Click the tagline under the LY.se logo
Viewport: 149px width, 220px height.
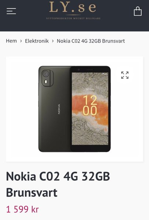point(73,18)
